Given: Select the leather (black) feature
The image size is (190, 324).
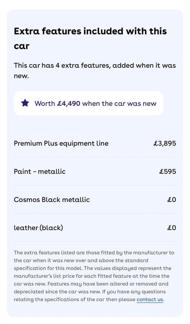Looking at the screenshot, I should pyautogui.click(x=39, y=228).
